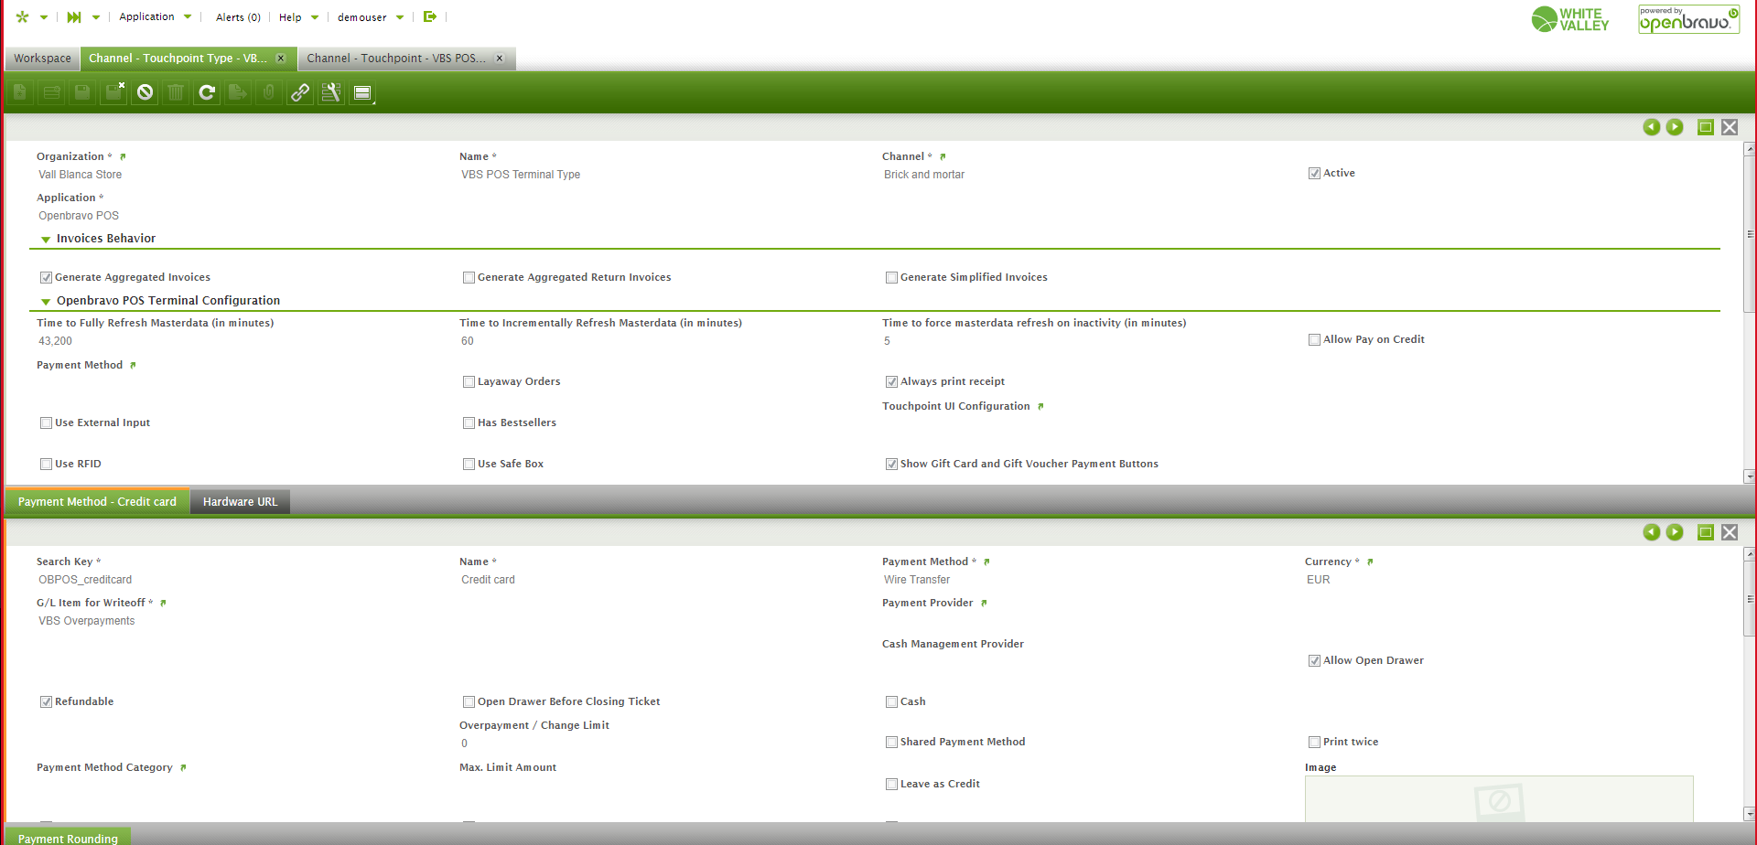Viewport: 1757px width, 845px height.
Task: Toggle form/grid view toolbar icon
Action: coord(362,92)
